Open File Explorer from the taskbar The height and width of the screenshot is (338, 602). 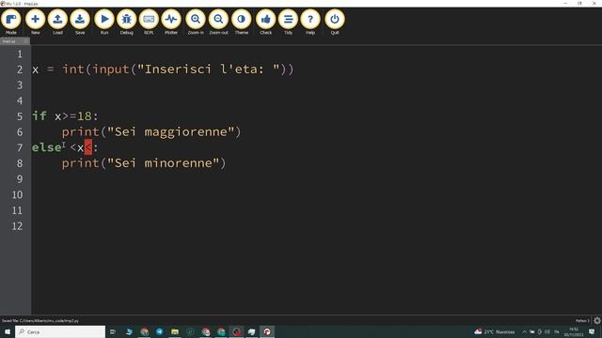175,331
